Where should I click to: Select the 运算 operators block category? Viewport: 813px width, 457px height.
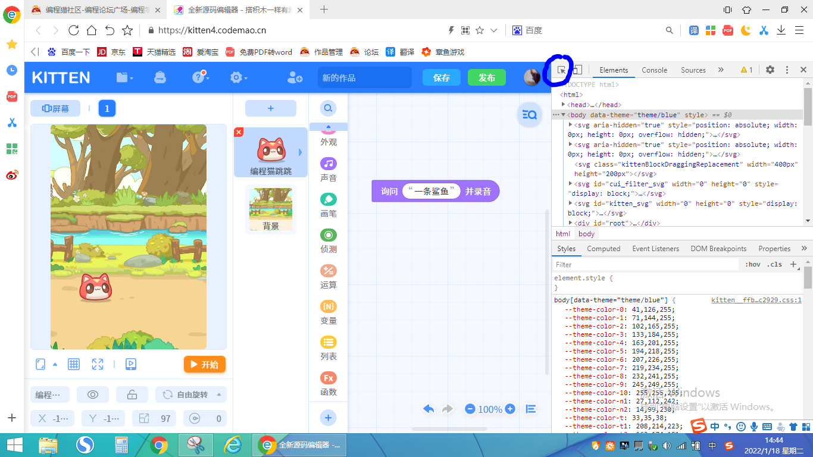(x=329, y=277)
